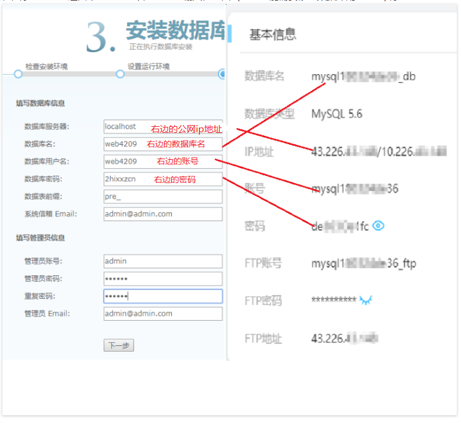This screenshot has width=461, height=423.
Task: Open the 基本信息 panel heading
Action: tap(272, 35)
